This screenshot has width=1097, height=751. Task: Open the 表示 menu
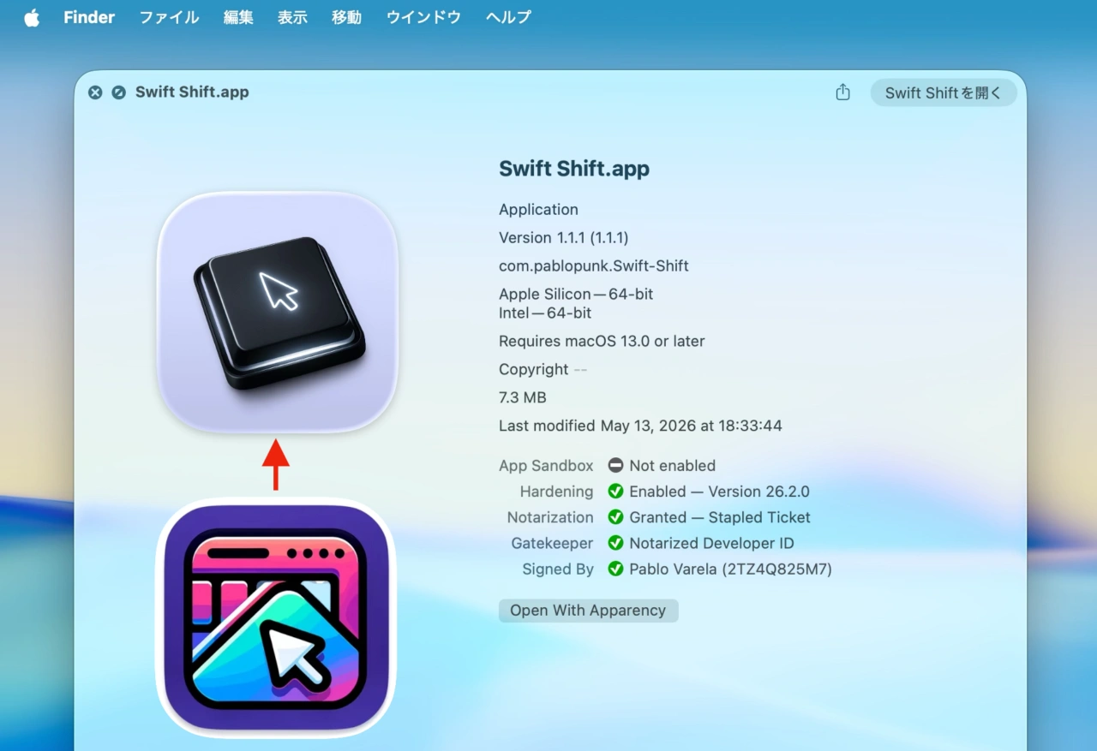click(292, 17)
